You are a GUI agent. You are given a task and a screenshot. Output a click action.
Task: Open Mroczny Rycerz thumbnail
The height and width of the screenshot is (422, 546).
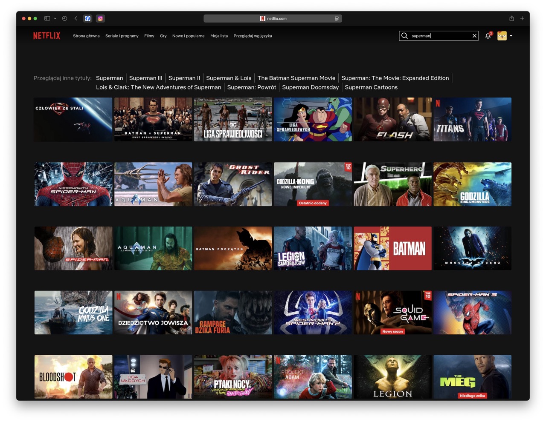point(472,248)
